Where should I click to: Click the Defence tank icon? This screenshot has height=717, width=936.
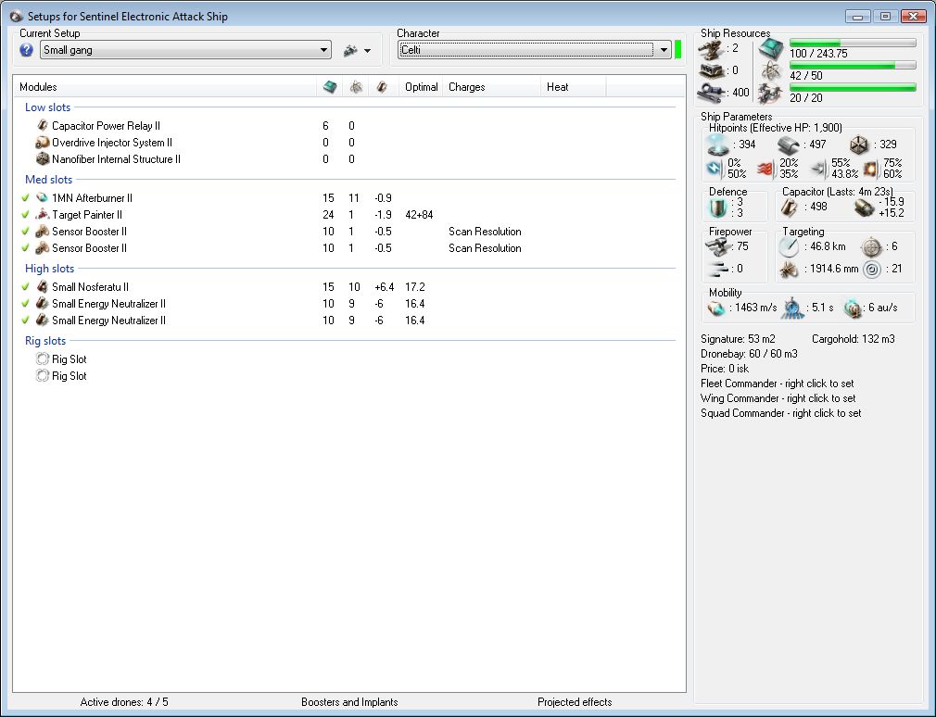click(717, 208)
